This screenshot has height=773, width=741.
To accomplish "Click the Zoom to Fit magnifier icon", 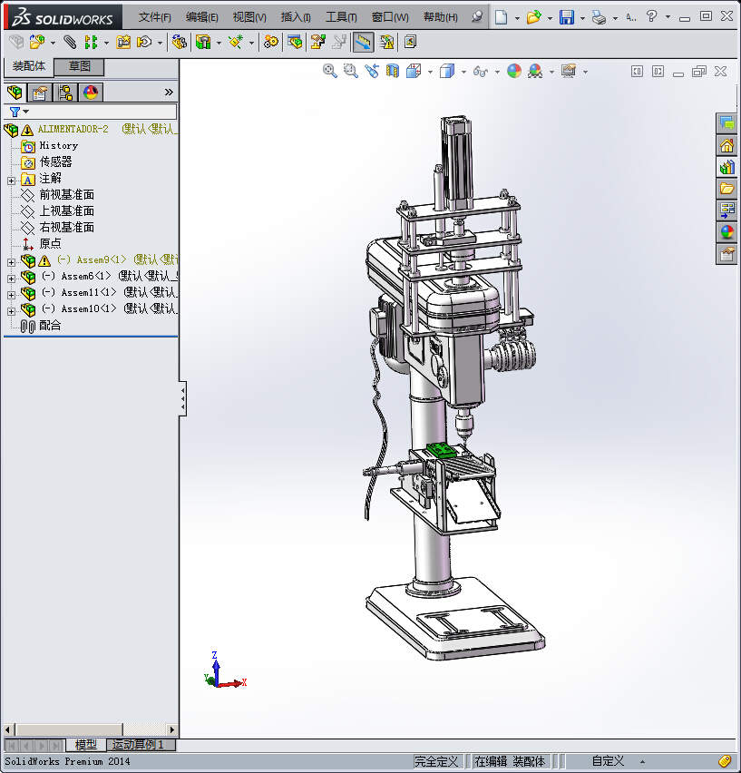I will tap(330, 71).
